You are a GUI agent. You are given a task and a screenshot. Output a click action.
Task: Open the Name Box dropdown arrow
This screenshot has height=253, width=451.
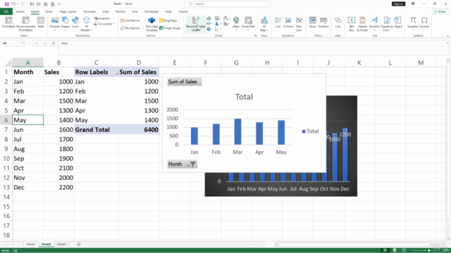pos(23,43)
